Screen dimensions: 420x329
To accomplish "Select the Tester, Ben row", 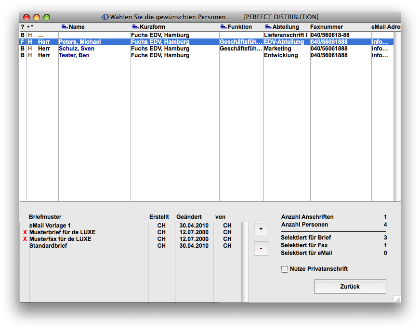I will (74, 55).
